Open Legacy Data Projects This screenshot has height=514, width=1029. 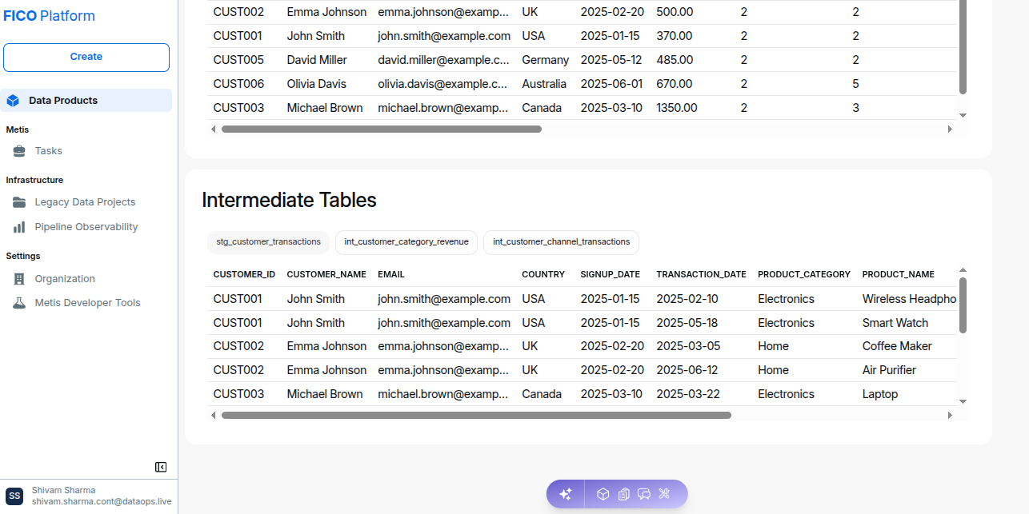[86, 202]
